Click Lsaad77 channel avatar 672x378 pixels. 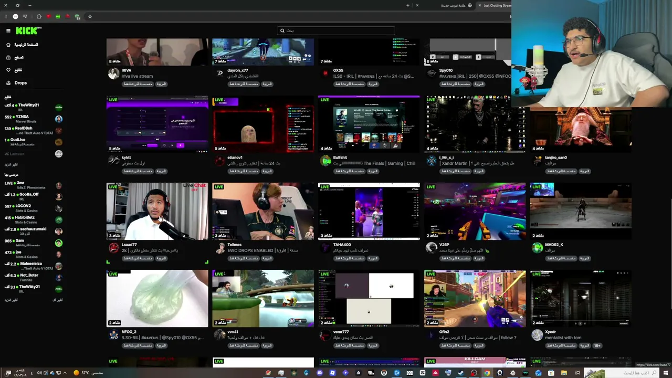click(113, 248)
